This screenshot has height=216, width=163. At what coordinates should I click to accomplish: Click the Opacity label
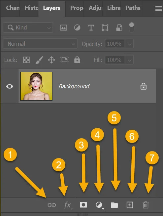click(x=92, y=44)
